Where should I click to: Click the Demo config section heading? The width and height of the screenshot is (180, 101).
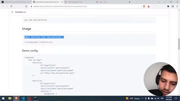[x=30, y=50]
